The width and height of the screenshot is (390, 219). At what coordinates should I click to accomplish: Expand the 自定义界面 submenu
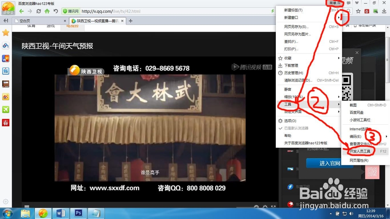308,111
